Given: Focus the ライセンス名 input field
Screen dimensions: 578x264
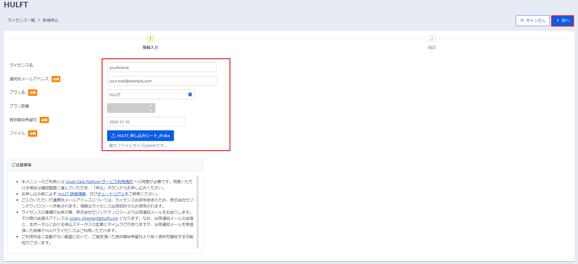Looking at the screenshot, I should pyautogui.click(x=162, y=67).
